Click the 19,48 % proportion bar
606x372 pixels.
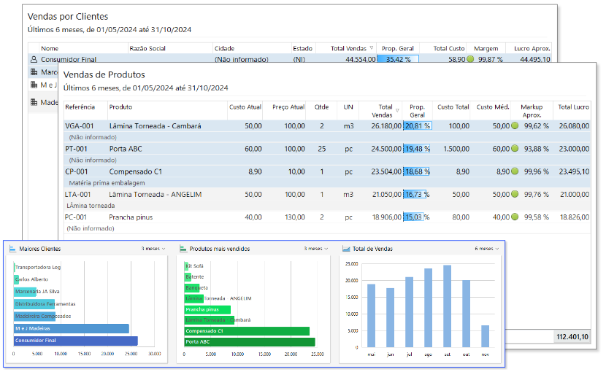(417, 148)
